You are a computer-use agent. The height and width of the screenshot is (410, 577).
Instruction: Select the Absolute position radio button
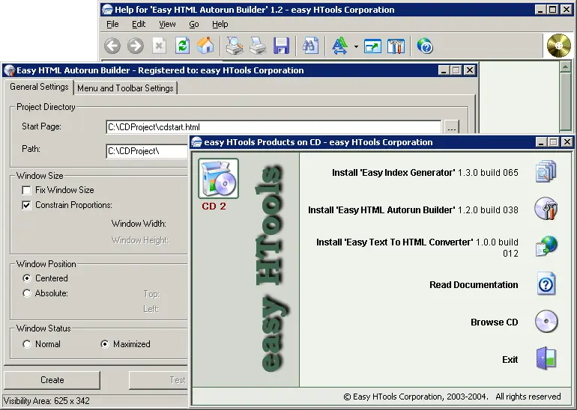pyautogui.click(x=26, y=293)
